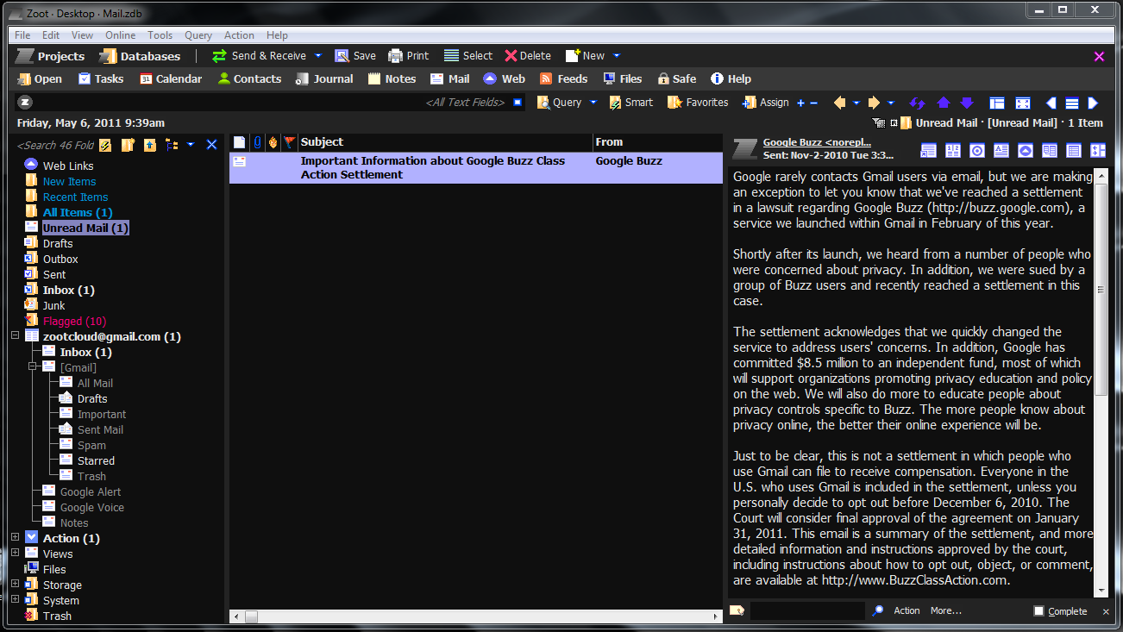
Task: Open the Tools menu
Action: pyautogui.click(x=160, y=35)
